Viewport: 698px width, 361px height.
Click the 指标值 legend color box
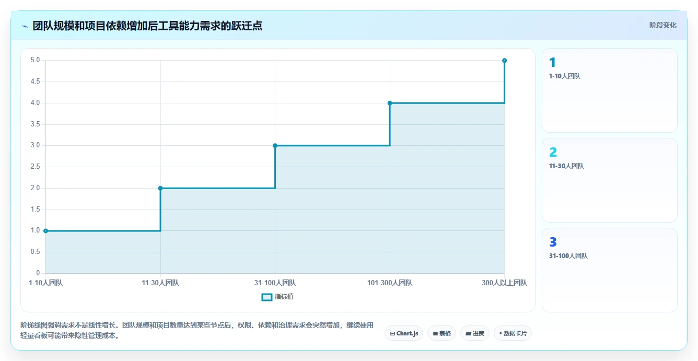[x=266, y=297]
